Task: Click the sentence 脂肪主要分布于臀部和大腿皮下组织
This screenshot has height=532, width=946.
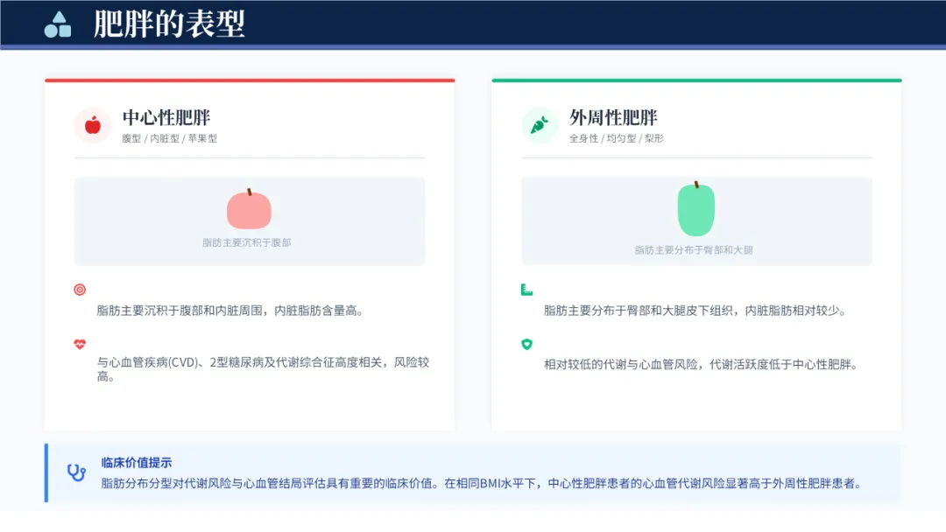Action: (x=695, y=311)
